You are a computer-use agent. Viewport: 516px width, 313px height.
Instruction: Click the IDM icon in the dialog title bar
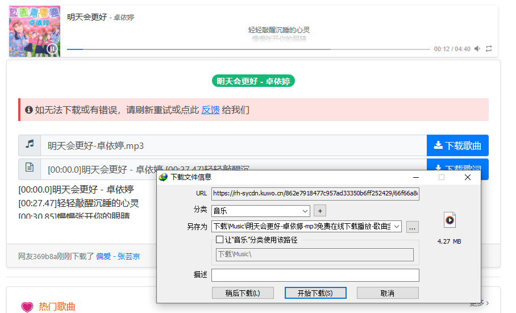[x=163, y=177]
